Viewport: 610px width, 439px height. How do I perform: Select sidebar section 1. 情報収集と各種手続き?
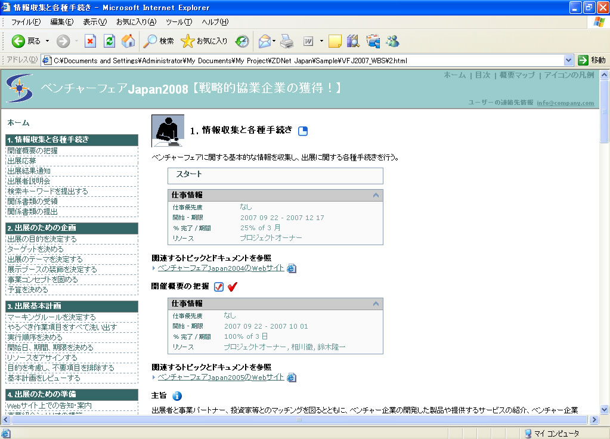(x=72, y=140)
